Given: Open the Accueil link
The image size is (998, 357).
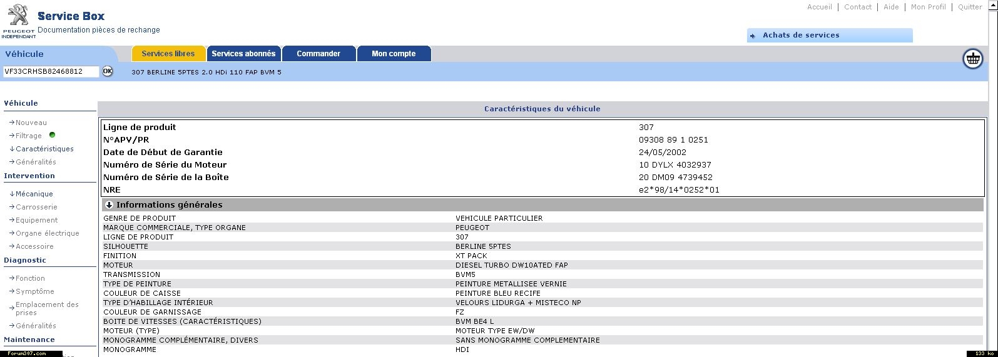Looking at the screenshot, I should click(x=819, y=7).
